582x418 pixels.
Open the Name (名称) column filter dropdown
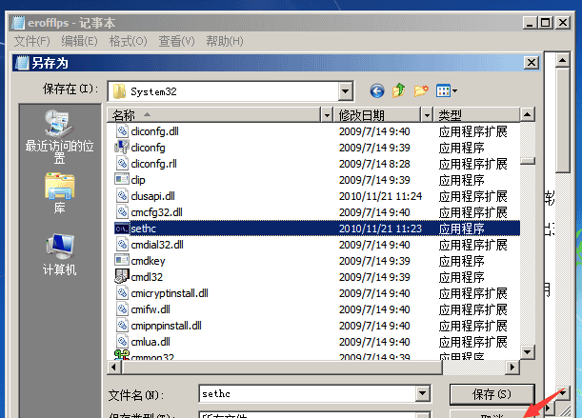[x=327, y=115]
